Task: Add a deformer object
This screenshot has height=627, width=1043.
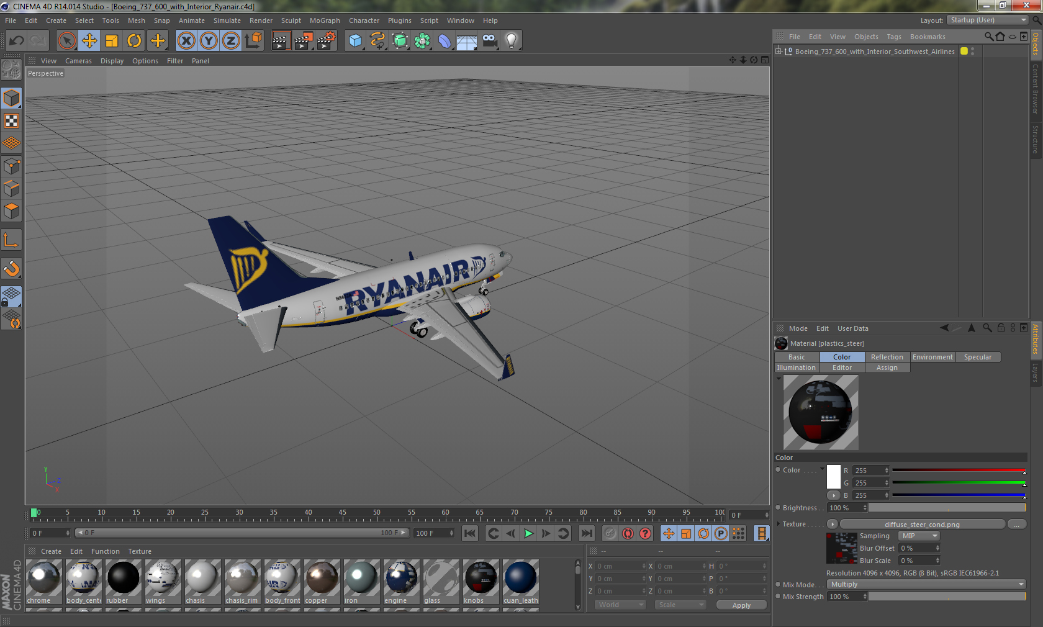Action: click(x=445, y=41)
